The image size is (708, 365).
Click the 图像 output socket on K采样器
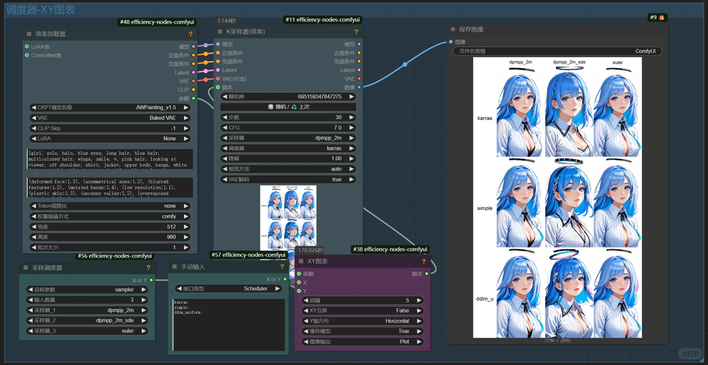tap(359, 87)
